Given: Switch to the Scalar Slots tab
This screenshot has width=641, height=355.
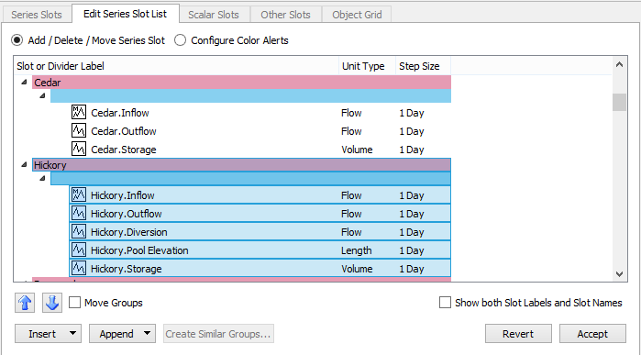Looking at the screenshot, I should (x=214, y=15).
